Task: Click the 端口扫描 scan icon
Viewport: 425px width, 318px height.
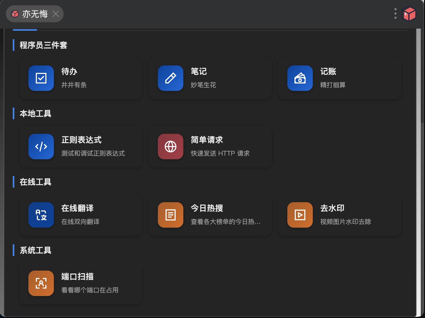Action: pyautogui.click(x=41, y=283)
